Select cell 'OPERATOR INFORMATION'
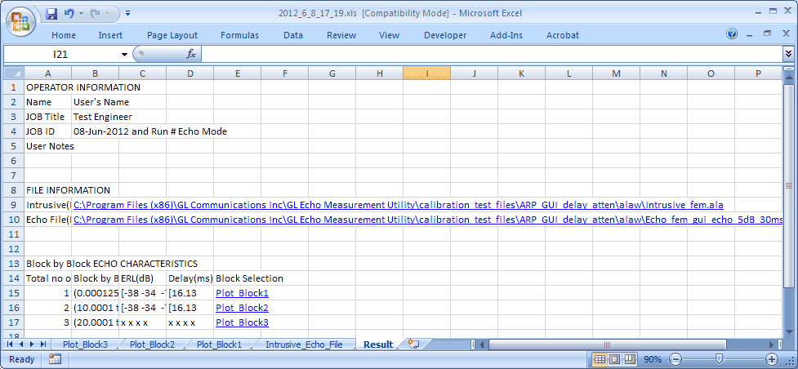 click(x=48, y=87)
